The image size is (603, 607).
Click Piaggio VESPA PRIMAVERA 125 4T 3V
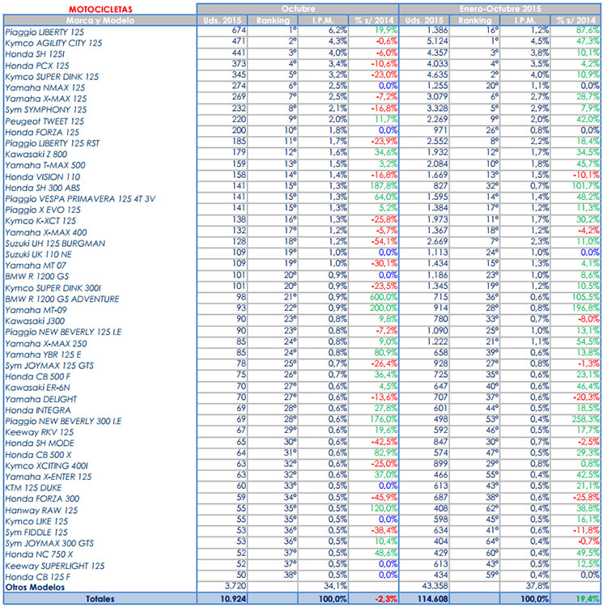80,198
